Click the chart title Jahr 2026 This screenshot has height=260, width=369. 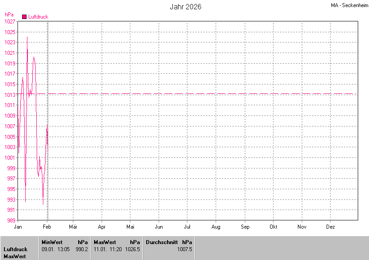click(x=186, y=7)
